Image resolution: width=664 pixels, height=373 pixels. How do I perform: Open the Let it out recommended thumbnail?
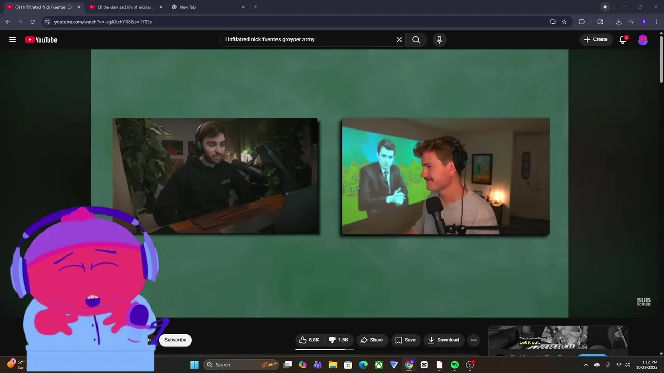(x=558, y=338)
